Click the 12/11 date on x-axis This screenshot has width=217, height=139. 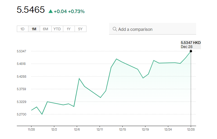coord(100,130)
